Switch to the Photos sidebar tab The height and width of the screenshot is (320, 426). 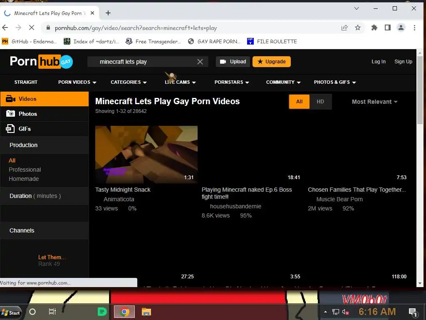[44, 114]
